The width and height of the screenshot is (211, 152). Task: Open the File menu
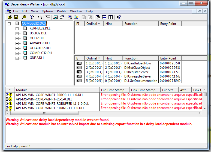click(16, 11)
